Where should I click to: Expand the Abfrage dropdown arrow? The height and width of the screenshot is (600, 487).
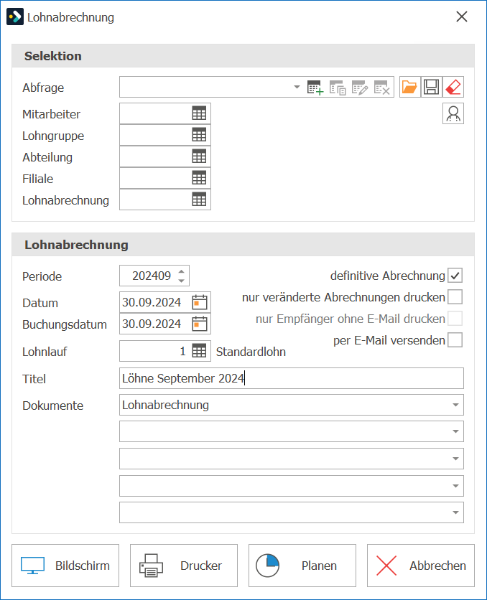(x=297, y=88)
